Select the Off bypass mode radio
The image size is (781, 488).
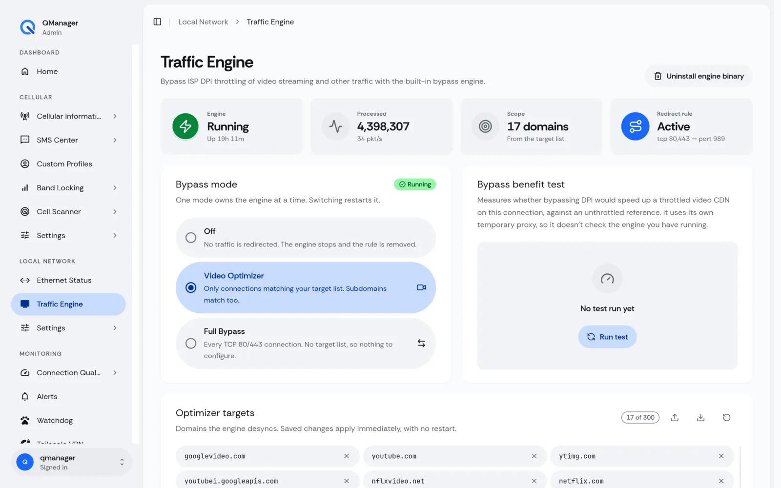pos(191,238)
